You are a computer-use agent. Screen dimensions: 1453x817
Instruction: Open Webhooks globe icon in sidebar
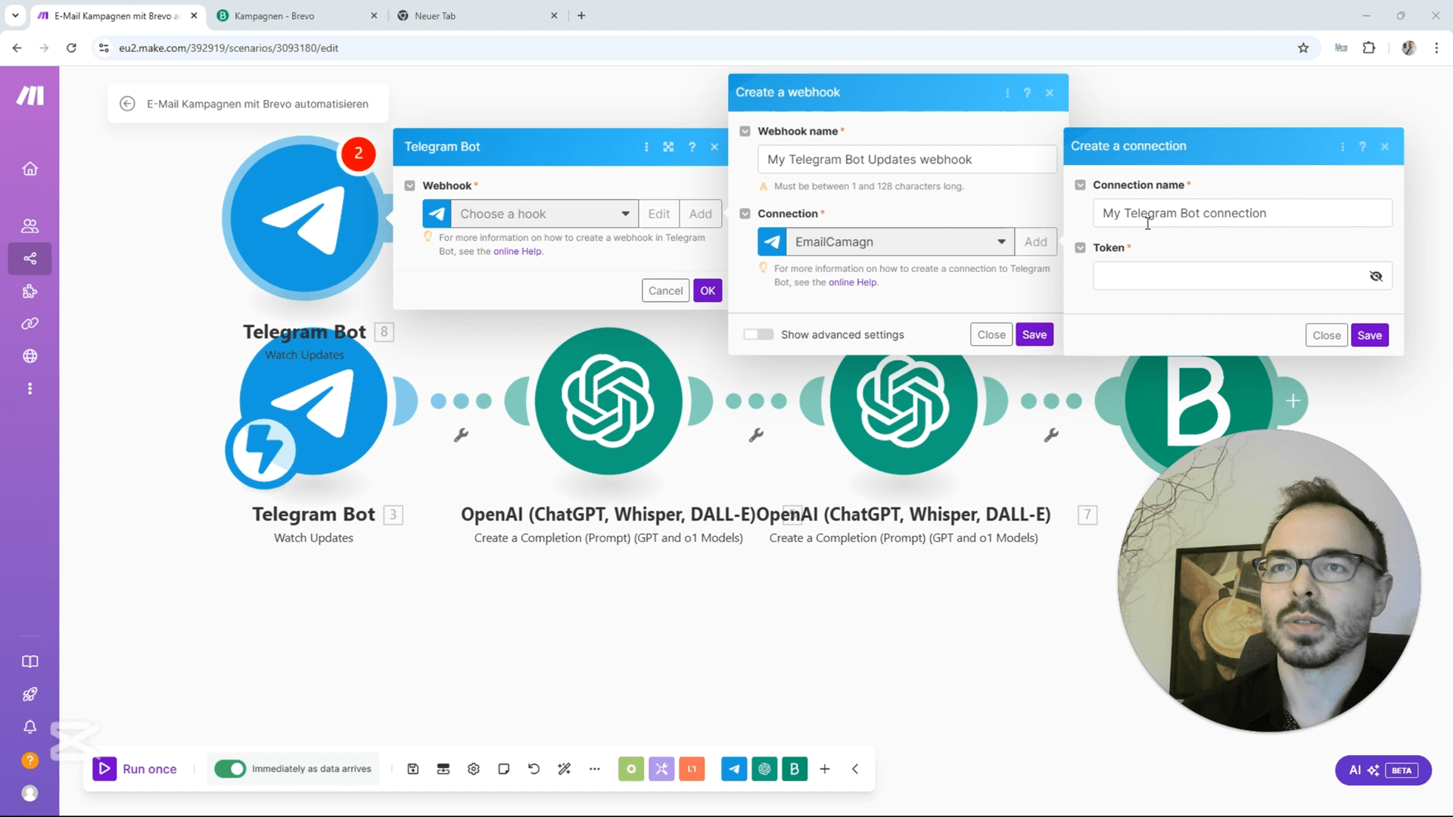(30, 356)
